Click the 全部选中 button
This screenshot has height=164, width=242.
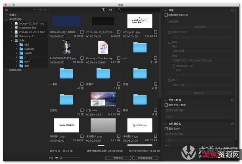click(x=118, y=158)
